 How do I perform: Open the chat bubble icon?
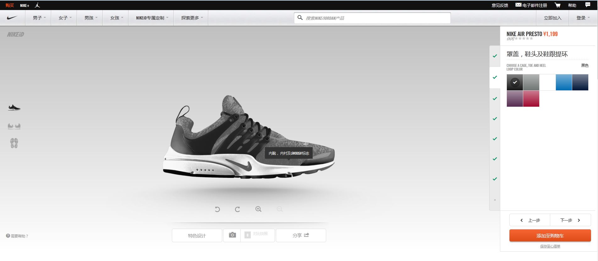click(588, 5)
